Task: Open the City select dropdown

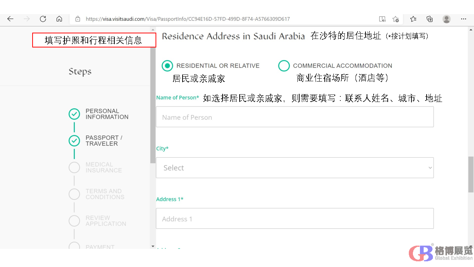Action: point(294,168)
